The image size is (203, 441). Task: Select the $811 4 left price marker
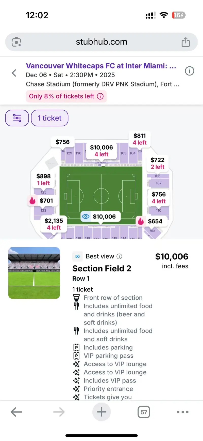click(140, 139)
